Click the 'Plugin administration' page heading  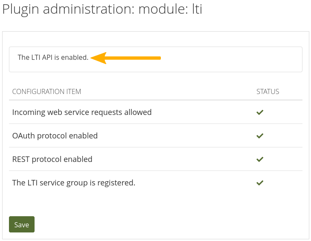[x=68, y=10]
